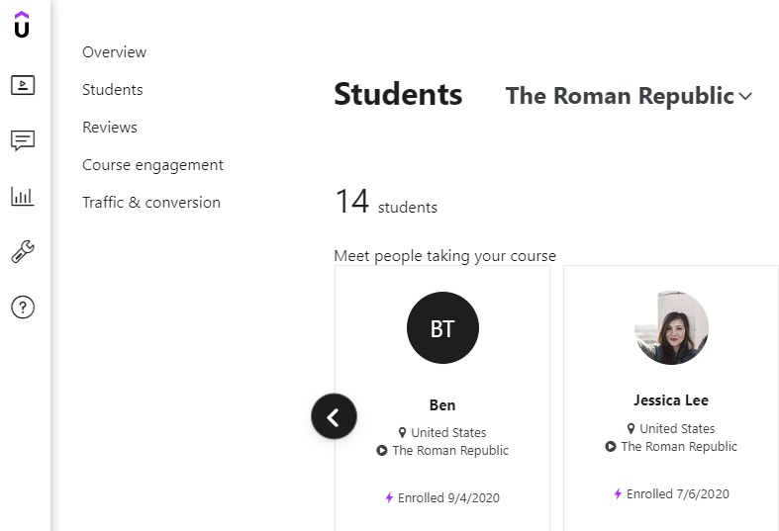Screen dimensions: 779x531
Task: Click the lightning bolt beside Enrolled 9/4/2020
Action: (x=389, y=498)
